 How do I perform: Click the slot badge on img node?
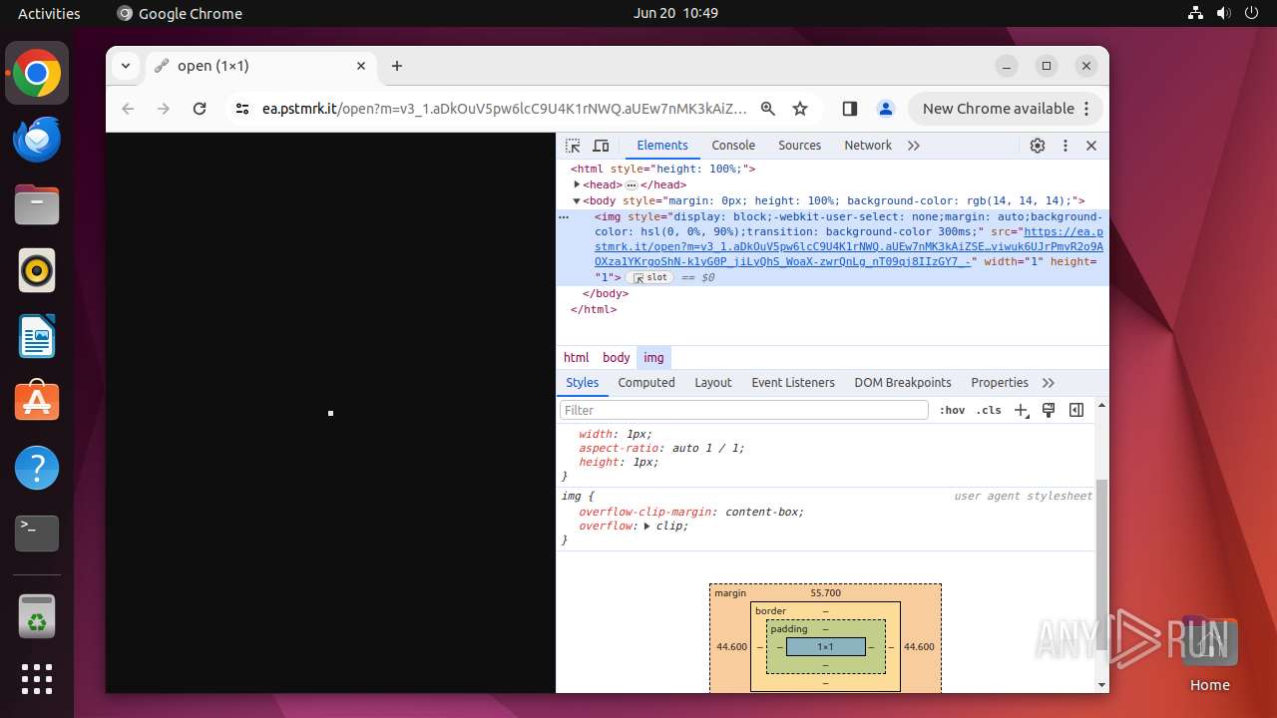pyautogui.click(x=649, y=277)
